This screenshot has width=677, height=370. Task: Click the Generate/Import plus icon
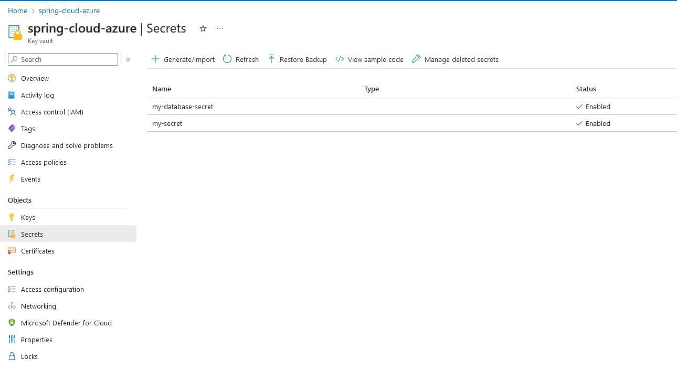[x=155, y=59]
